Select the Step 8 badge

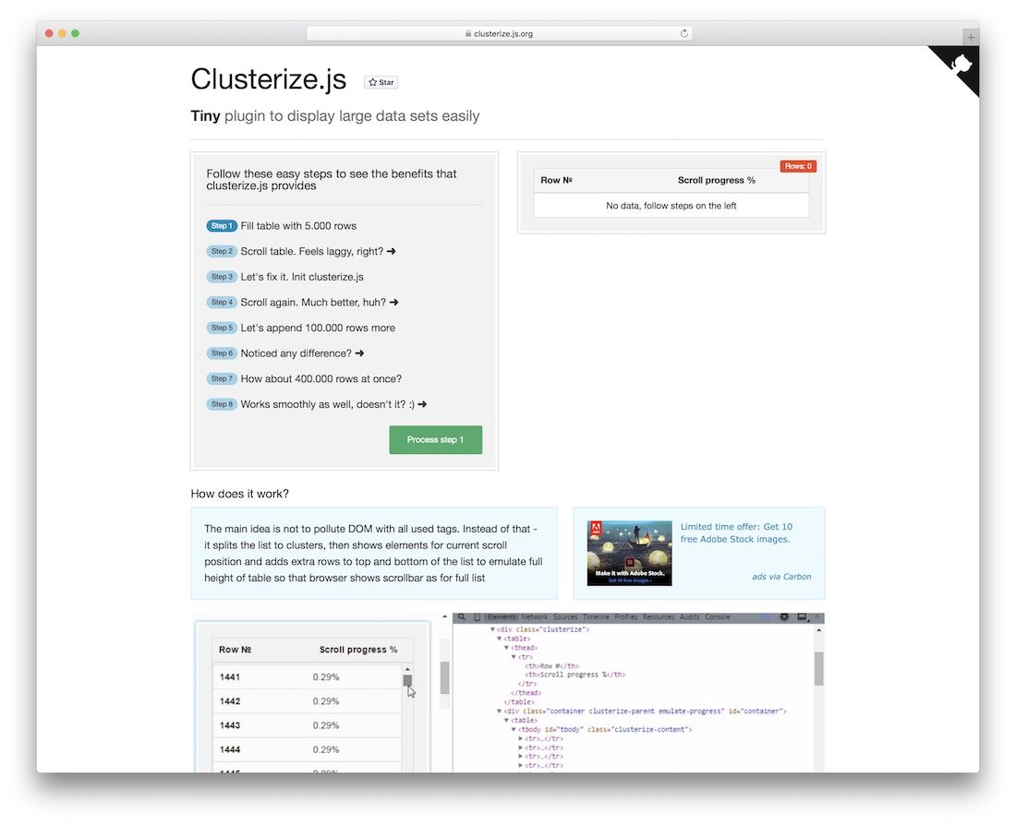pyautogui.click(x=222, y=404)
